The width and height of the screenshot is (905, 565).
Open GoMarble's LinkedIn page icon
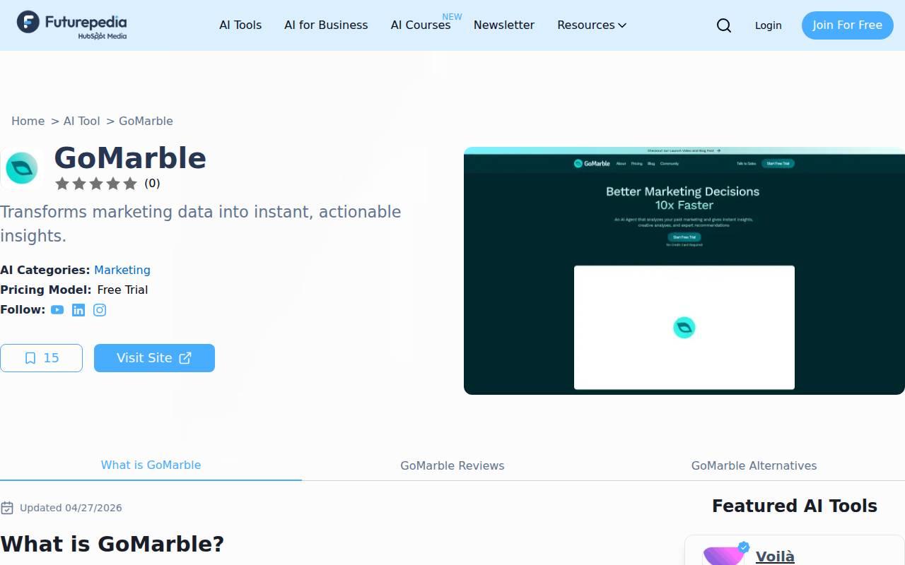click(x=78, y=310)
